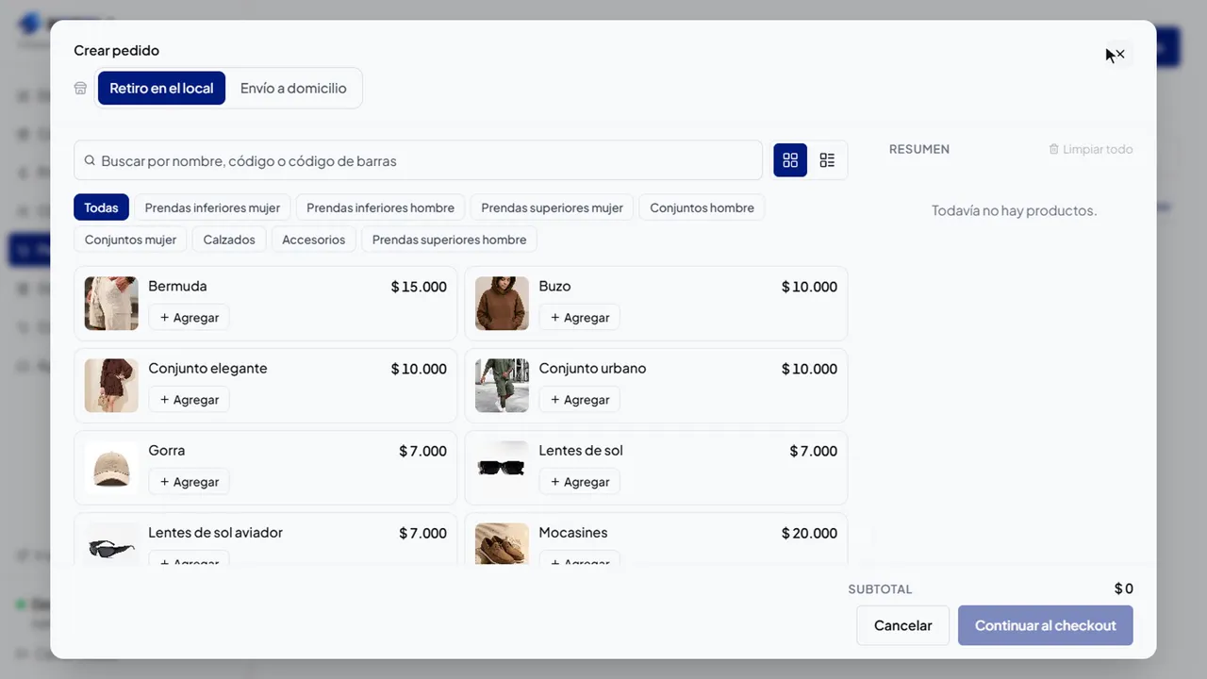1207x679 pixels.
Task: Filter by Accesorios category
Action: tap(313, 240)
